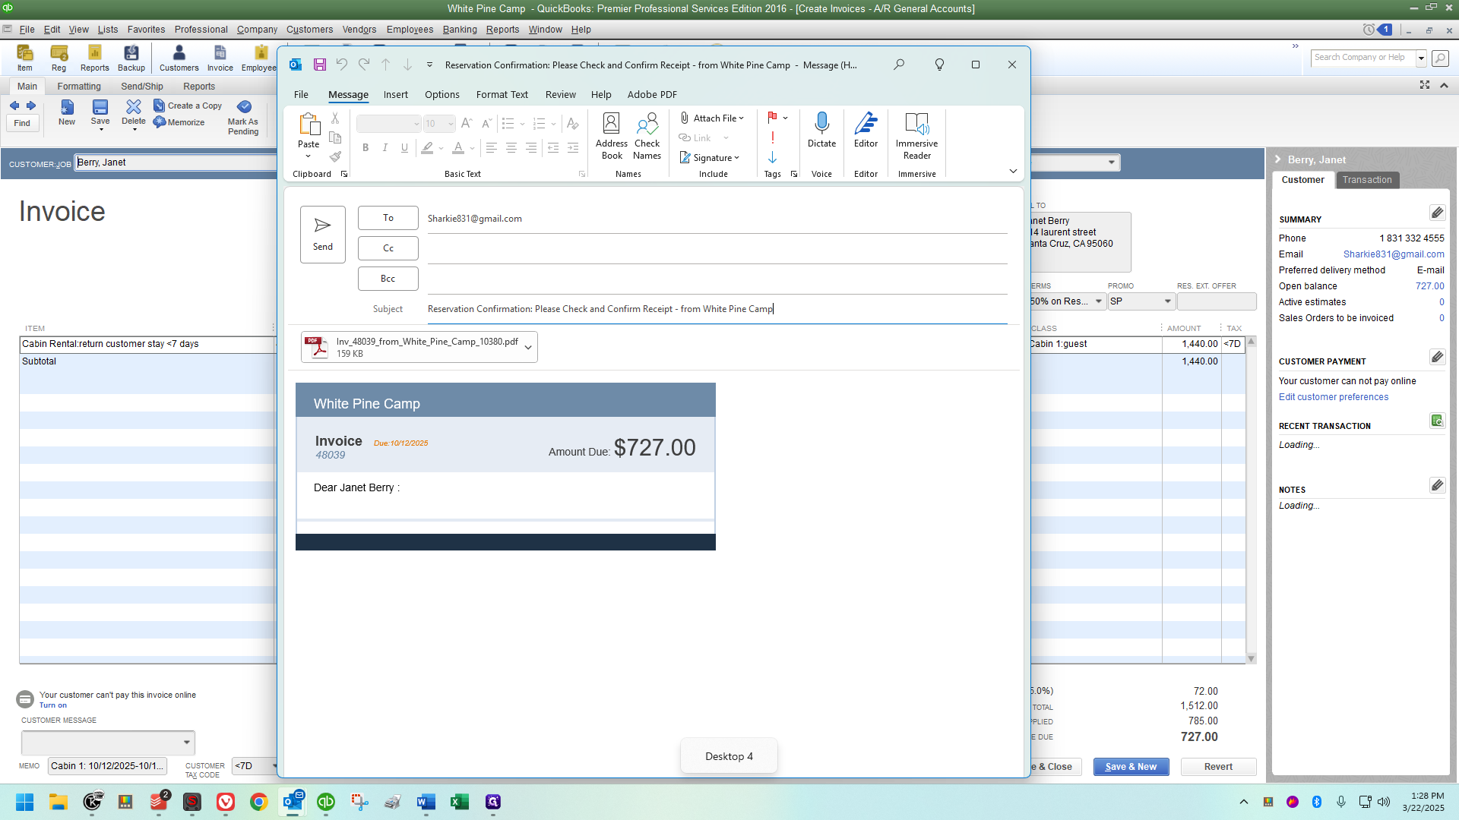
Task: Open the Address Book
Action: [611, 136]
